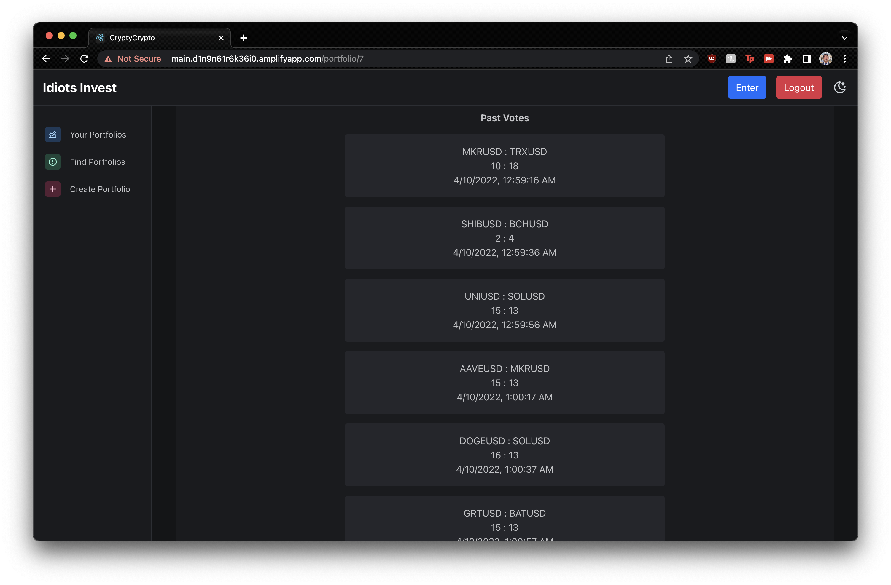Open the Extensions puzzle icon
Viewport: 891px width, 585px height.
(x=787, y=59)
